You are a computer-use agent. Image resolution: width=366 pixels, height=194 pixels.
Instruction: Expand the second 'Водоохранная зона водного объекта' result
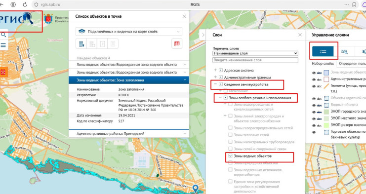pyautogui.click(x=129, y=72)
